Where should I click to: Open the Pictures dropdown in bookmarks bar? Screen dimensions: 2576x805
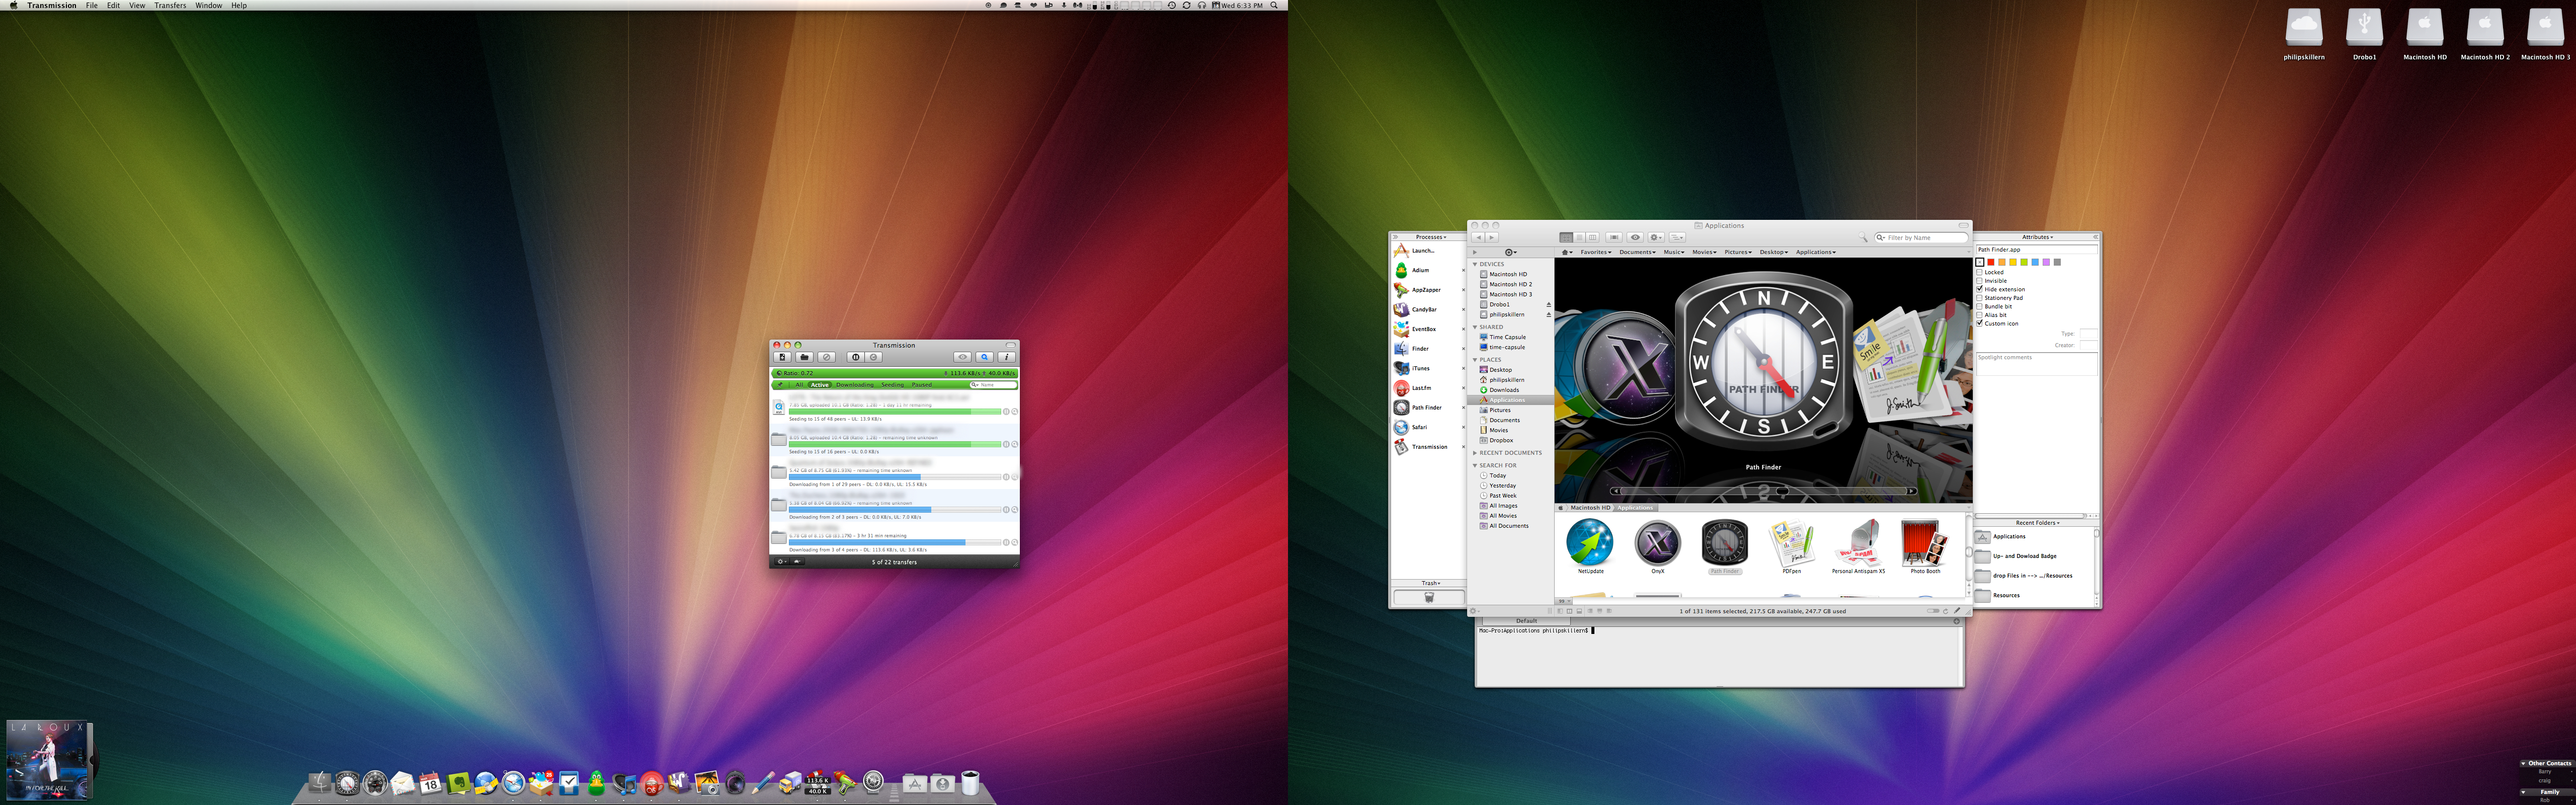pos(1739,252)
